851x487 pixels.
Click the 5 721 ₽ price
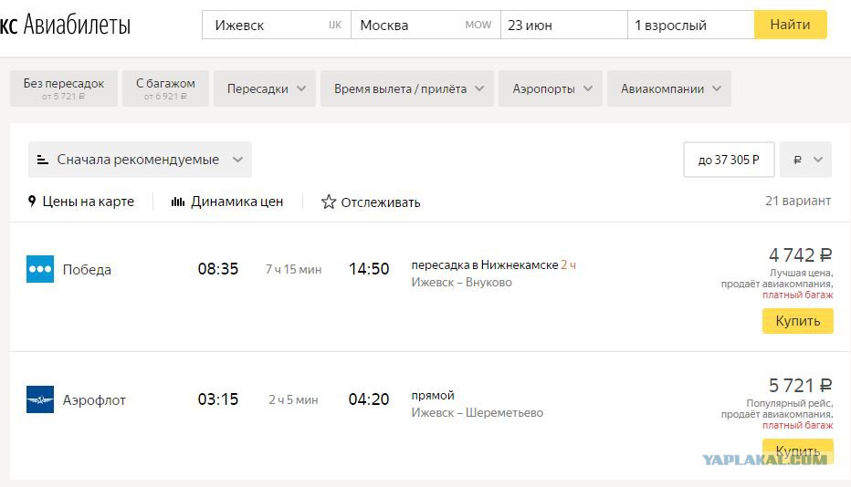coord(801,386)
